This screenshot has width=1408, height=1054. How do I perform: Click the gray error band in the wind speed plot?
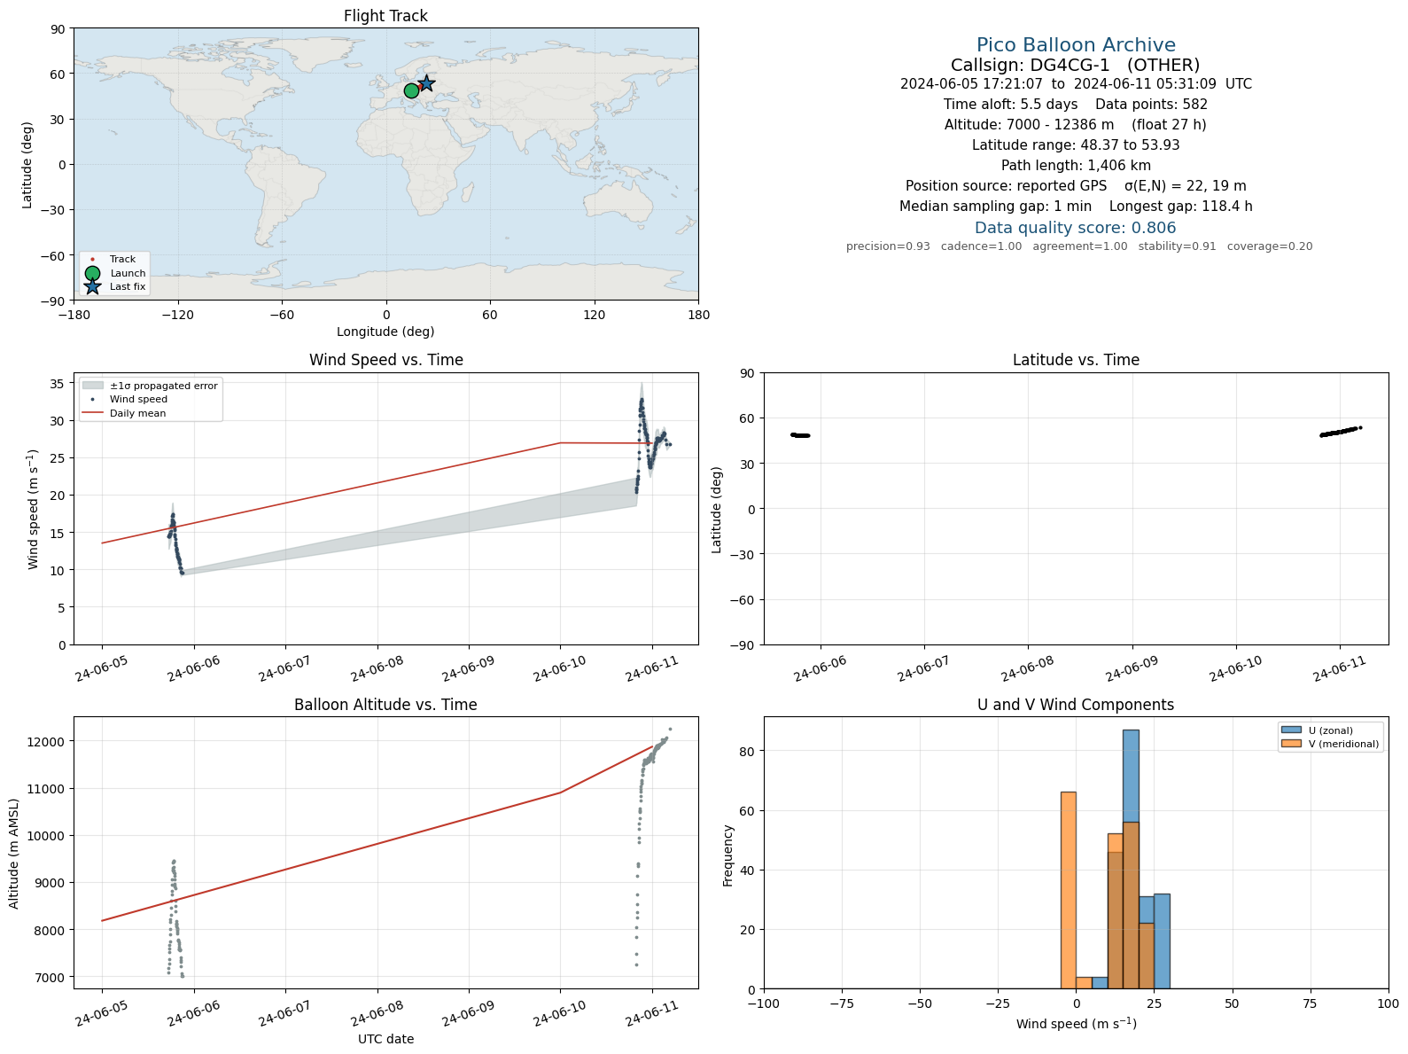coord(408,530)
